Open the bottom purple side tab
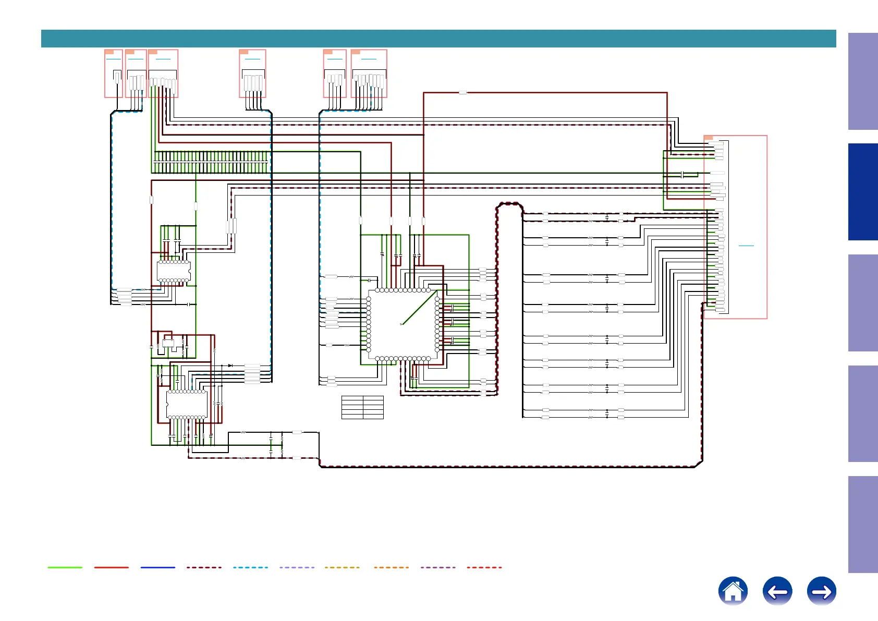This screenshot has width=878, height=621. tap(863, 525)
